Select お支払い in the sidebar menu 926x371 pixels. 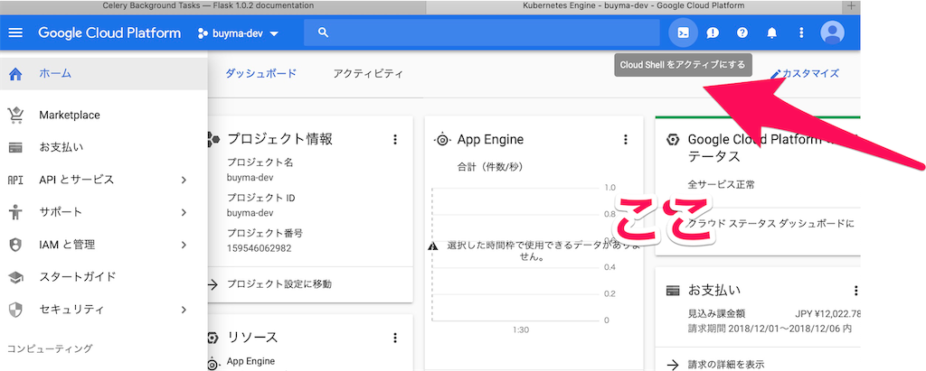pyautogui.click(x=61, y=147)
